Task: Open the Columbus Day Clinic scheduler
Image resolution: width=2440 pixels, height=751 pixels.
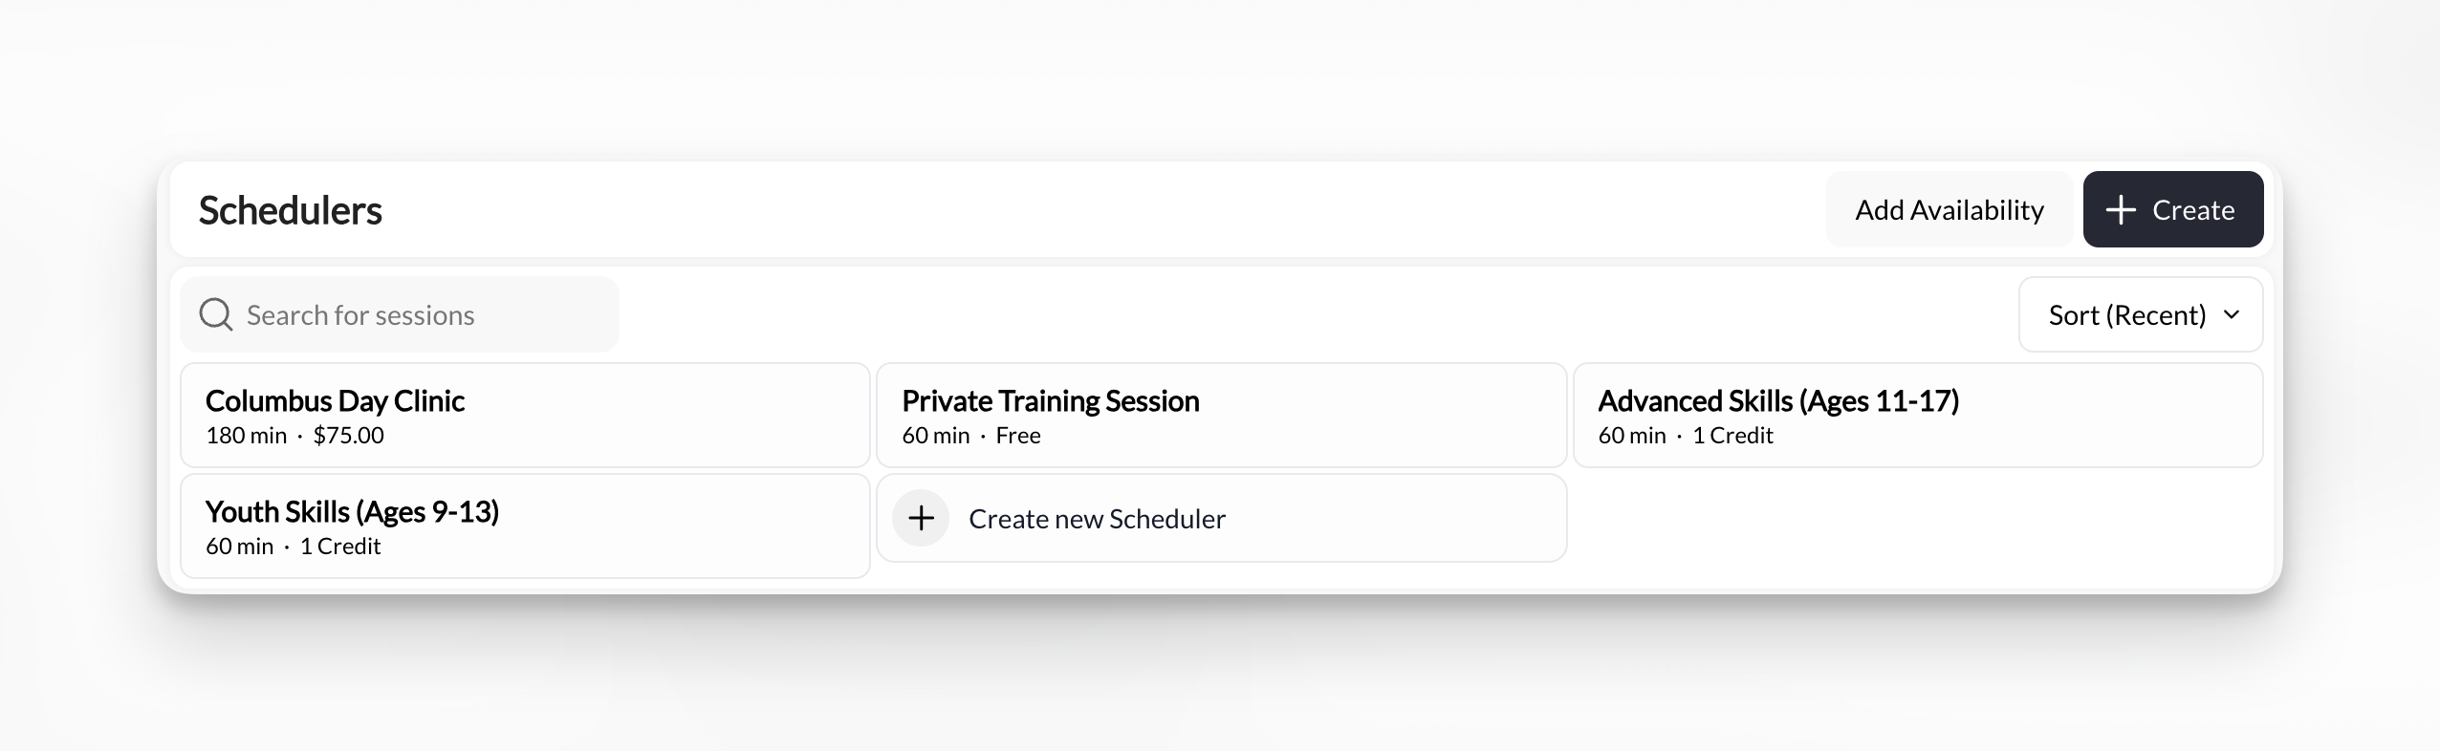Action: click(524, 415)
